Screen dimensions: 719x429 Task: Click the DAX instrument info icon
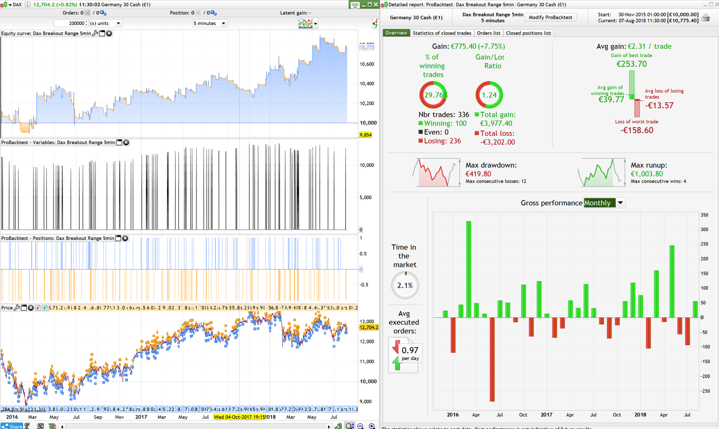pos(27,5)
